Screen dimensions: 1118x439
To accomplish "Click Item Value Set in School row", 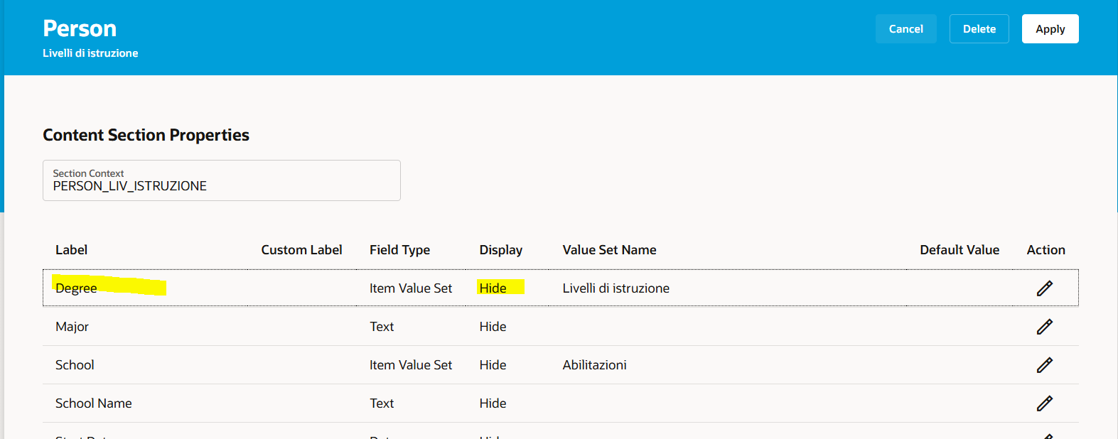I will point(411,365).
